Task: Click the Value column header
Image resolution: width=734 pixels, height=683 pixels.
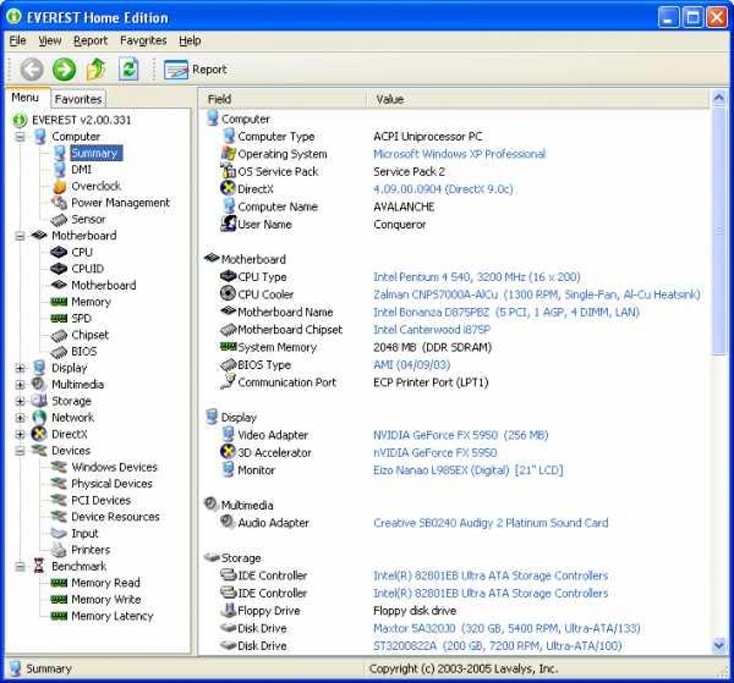Action: coord(389,99)
